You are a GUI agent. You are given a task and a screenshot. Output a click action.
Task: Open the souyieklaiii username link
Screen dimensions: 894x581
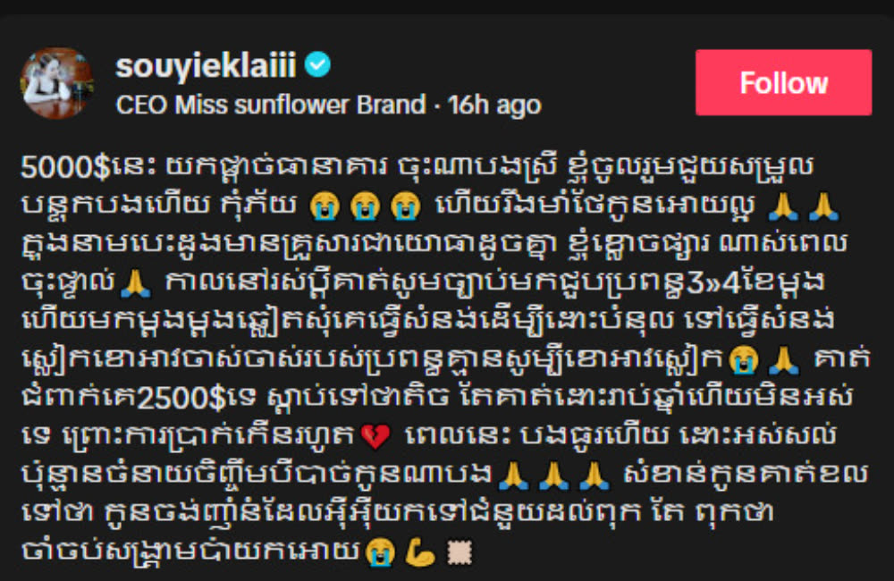[206, 65]
